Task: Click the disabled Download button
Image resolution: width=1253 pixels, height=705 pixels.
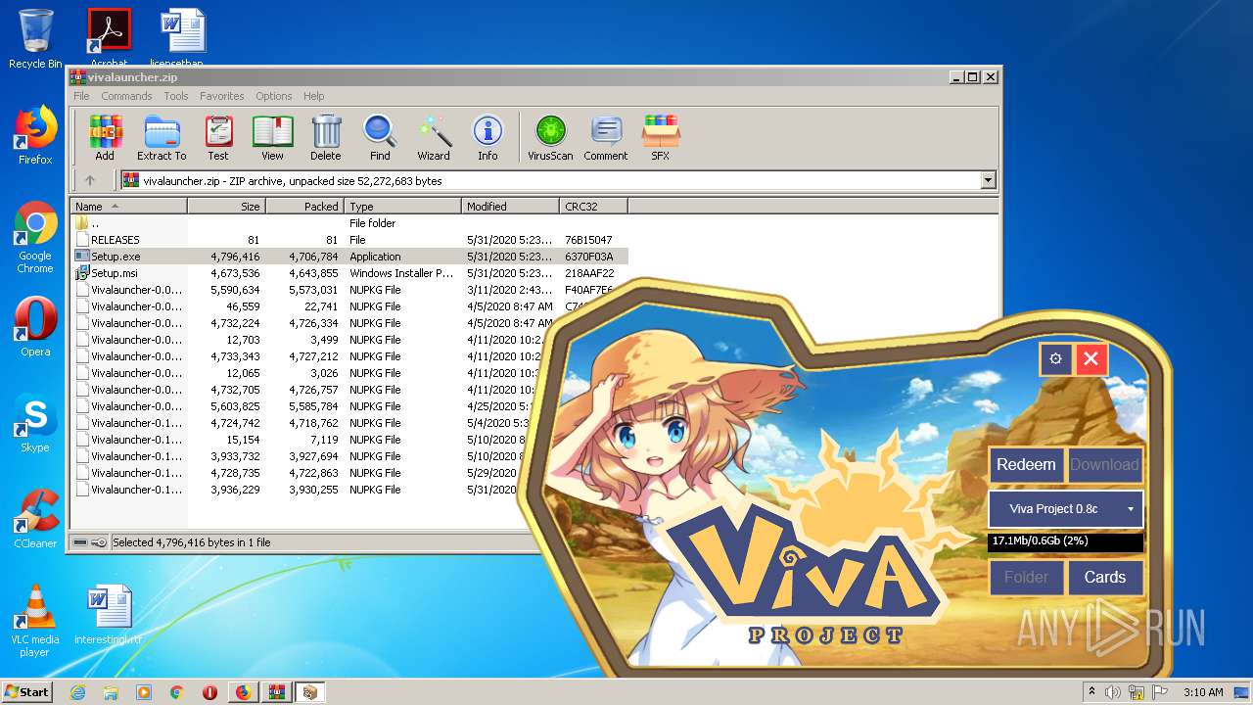Action: [1104, 465]
